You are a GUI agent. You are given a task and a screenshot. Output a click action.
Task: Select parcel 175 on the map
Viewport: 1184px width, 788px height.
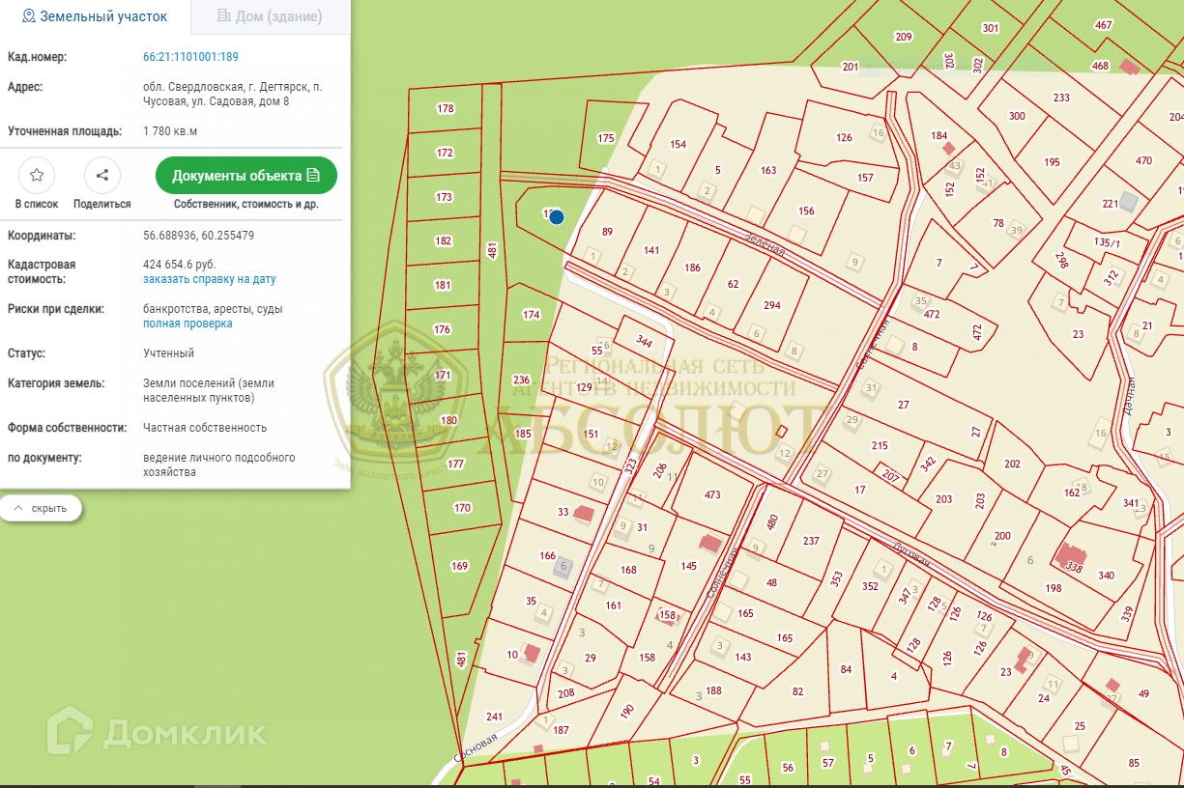pos(606,138)
